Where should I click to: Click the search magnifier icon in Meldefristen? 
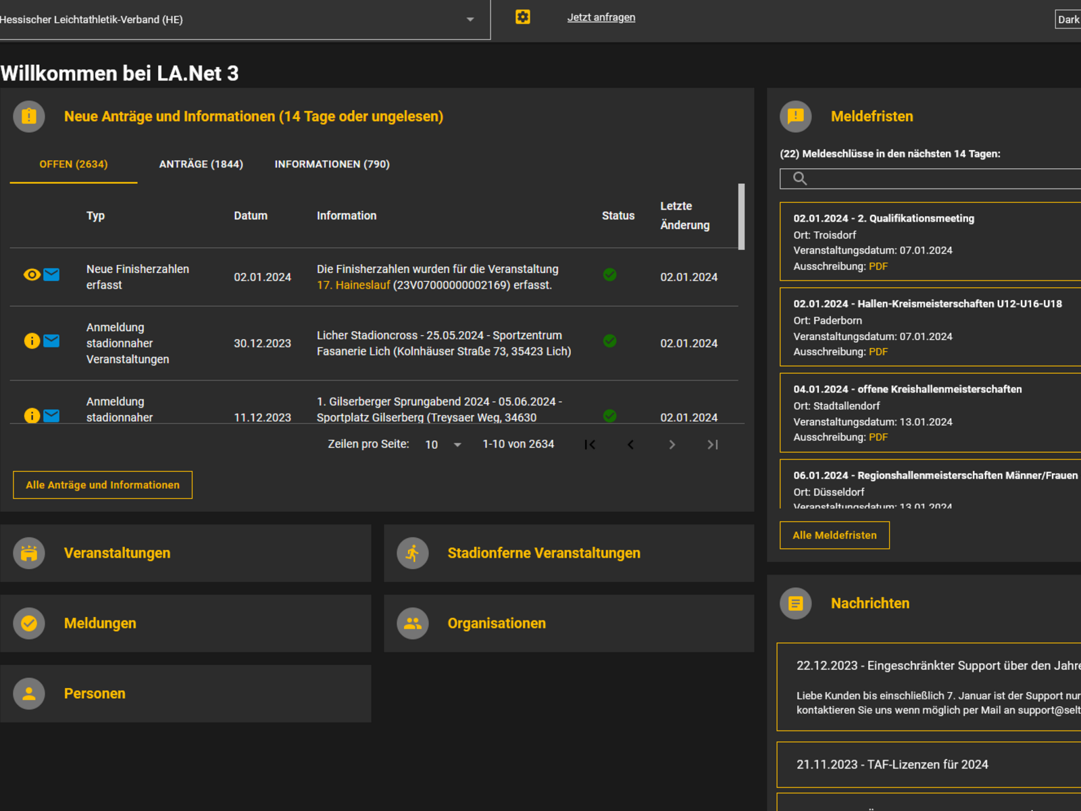click(800, 178)
